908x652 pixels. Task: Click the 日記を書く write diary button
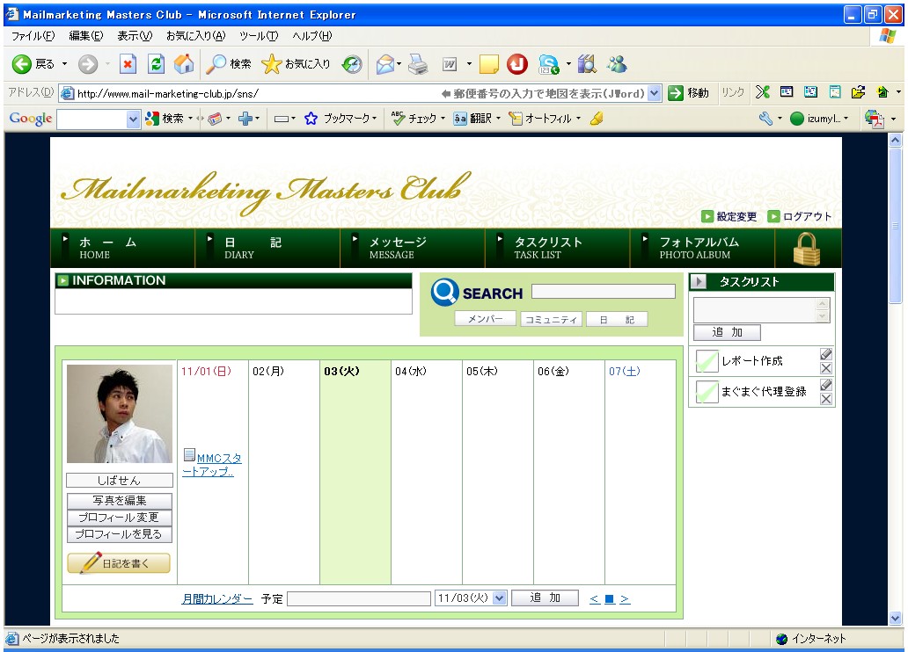tap(119, 563)
